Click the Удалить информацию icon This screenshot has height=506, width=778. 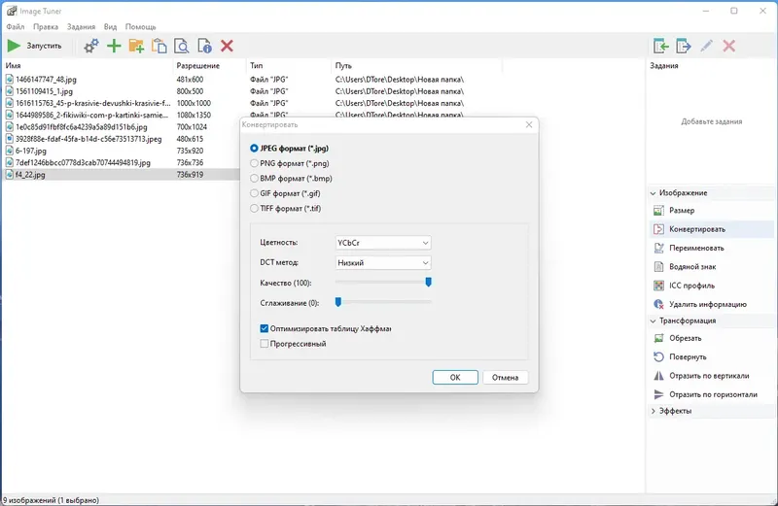(x=659, y=304)
